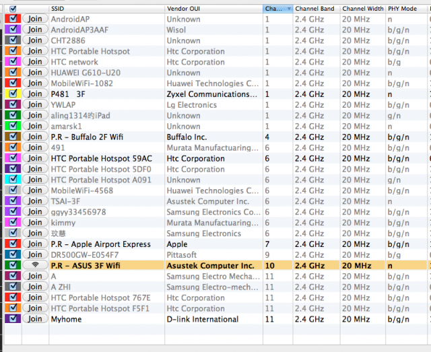Join the AndroidAP3AAF network
Screen dimensions: 431x352
pyautogui.click(x=35, y=30)
